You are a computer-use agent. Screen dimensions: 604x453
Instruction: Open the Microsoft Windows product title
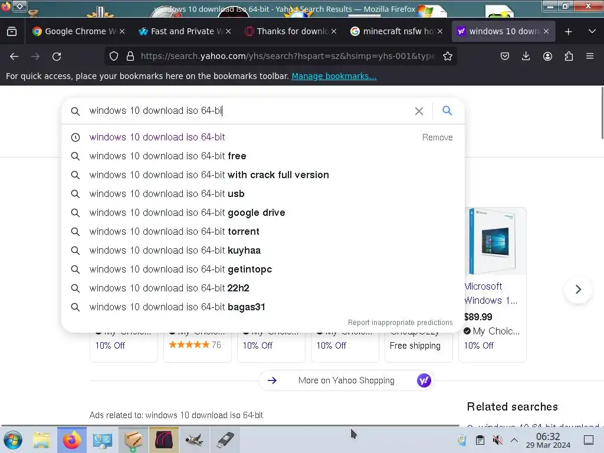click(x=491, y=294)
